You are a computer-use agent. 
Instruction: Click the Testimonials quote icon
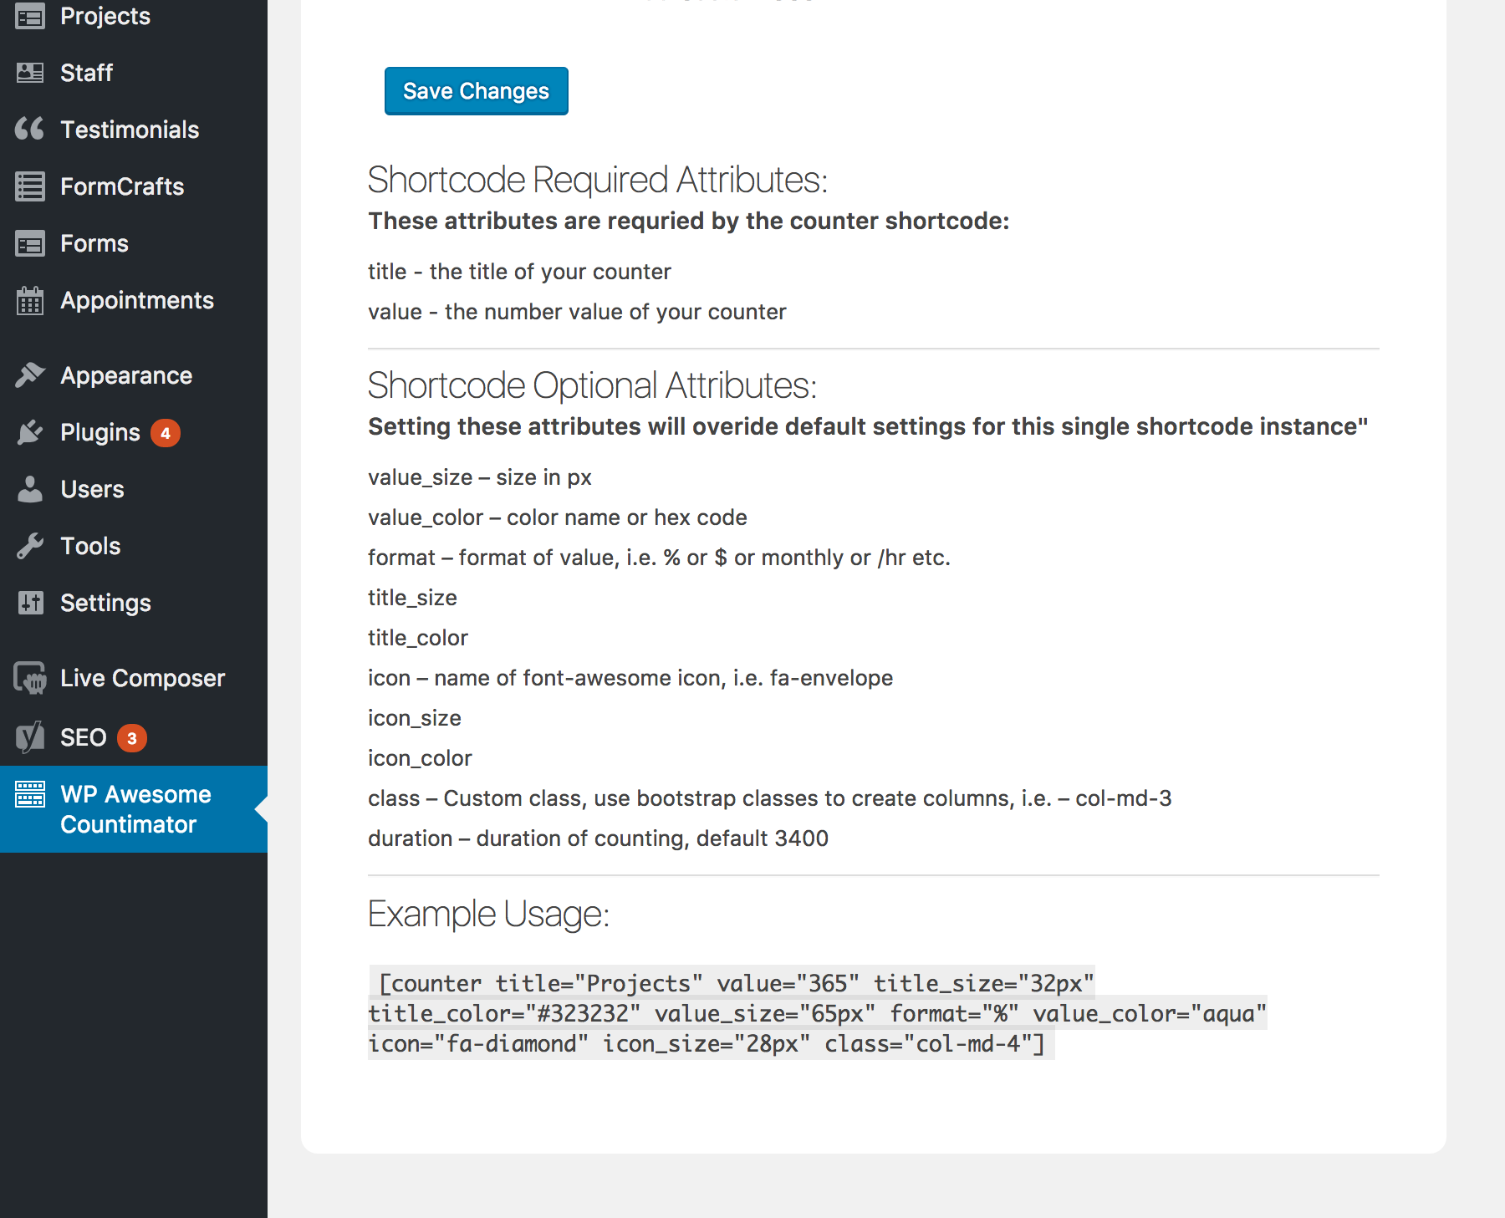click(x=30, y=130)
